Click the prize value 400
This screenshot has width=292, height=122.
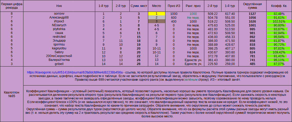(174, 21)
